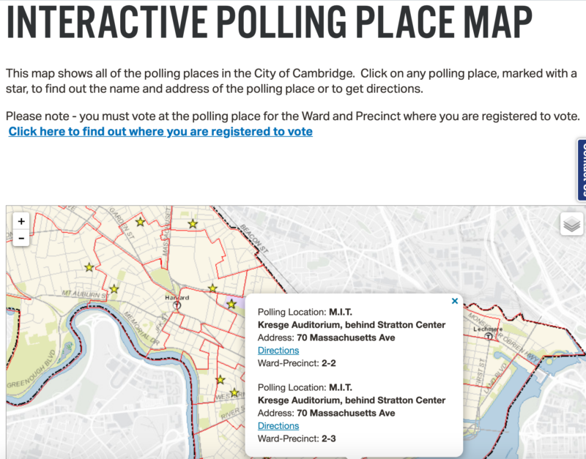Screen dimensions: 586x459
Task: Zoom in on the polling map
Action: [21, 221]
